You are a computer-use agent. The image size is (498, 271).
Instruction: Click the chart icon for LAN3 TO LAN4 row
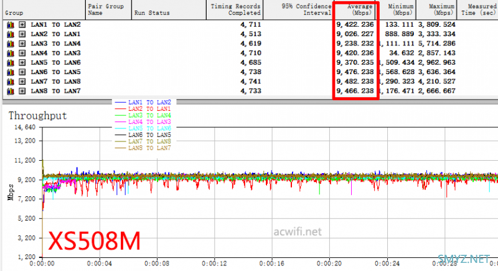tap(11, 44)
